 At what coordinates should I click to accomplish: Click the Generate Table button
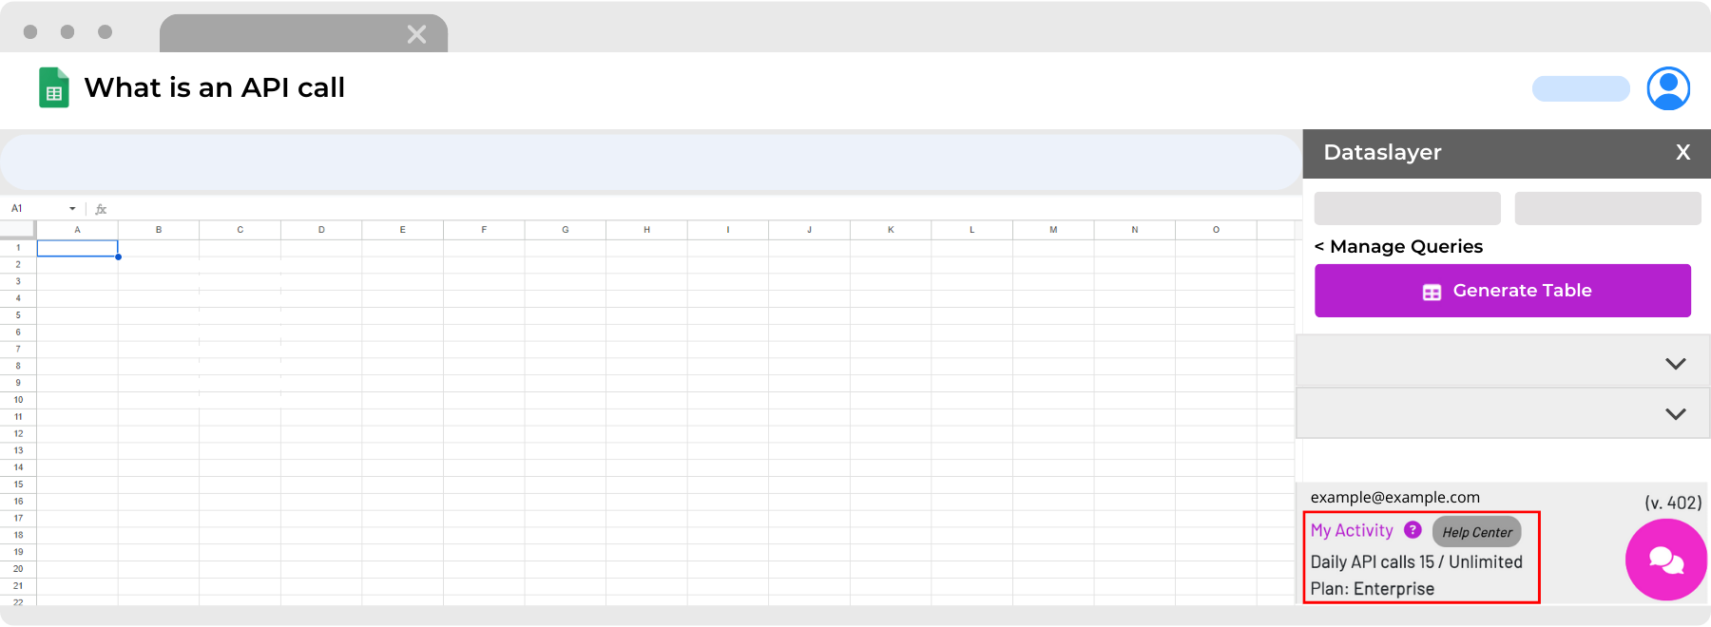1502,291
